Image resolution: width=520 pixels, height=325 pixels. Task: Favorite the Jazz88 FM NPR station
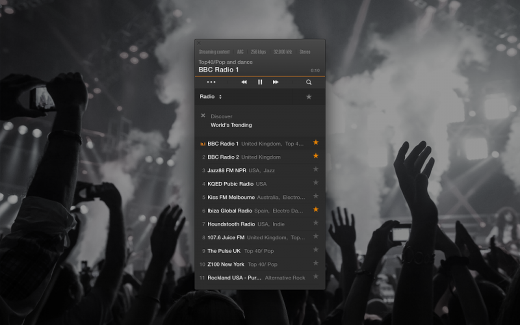click(x=316, y=169)
